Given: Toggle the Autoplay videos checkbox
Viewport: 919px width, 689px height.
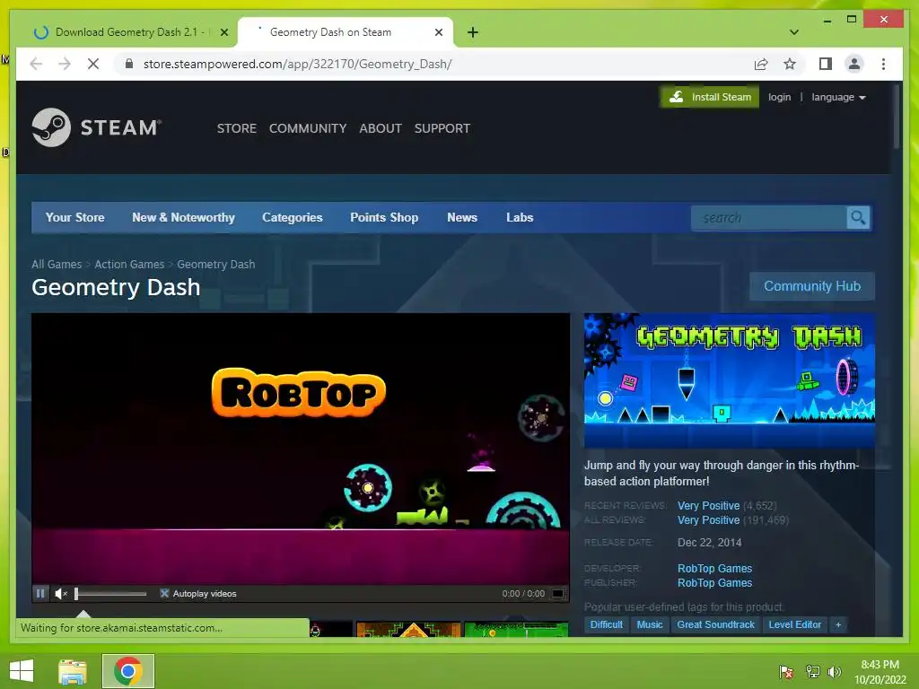Looking at the screenshot, I should (x=165, y=594).
